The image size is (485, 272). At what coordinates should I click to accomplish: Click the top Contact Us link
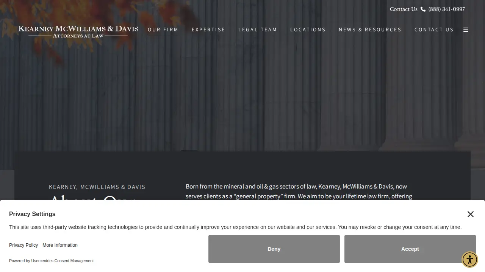(x=404, y=9)
